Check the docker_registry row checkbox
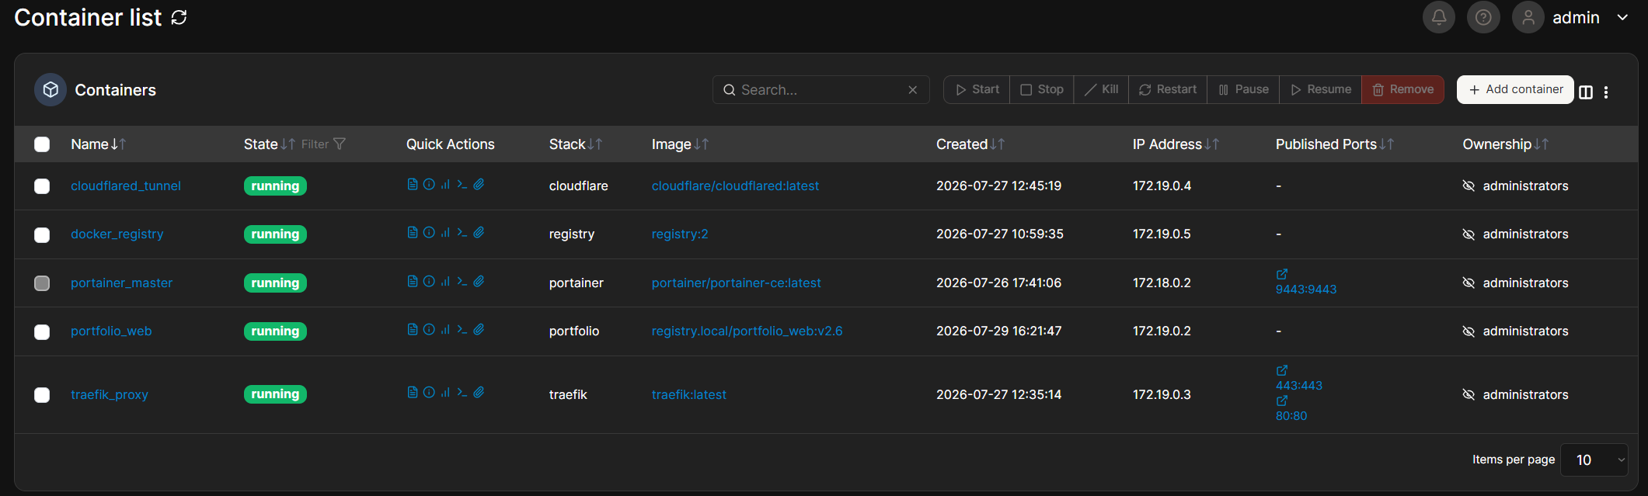 pos(42,234)
